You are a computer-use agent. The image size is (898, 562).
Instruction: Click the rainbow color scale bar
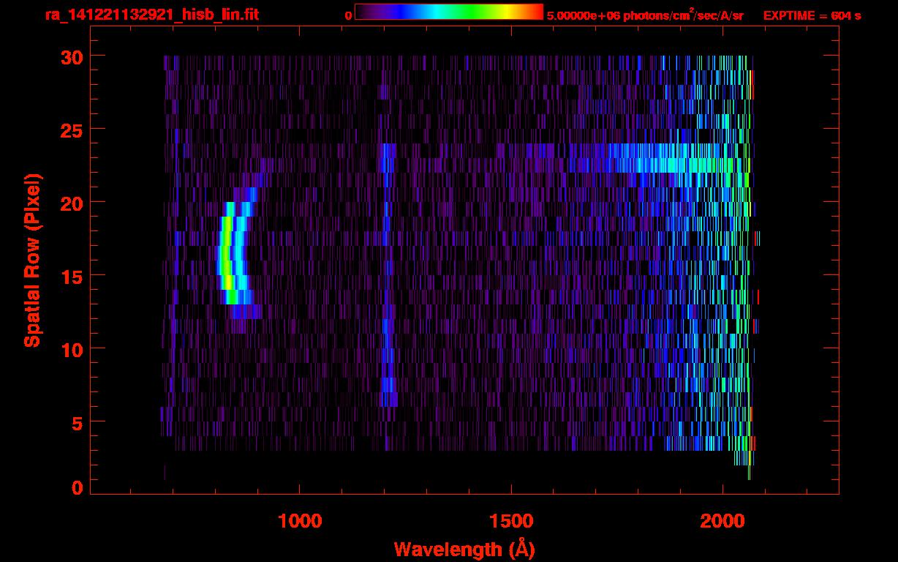(x=449, y=12)
